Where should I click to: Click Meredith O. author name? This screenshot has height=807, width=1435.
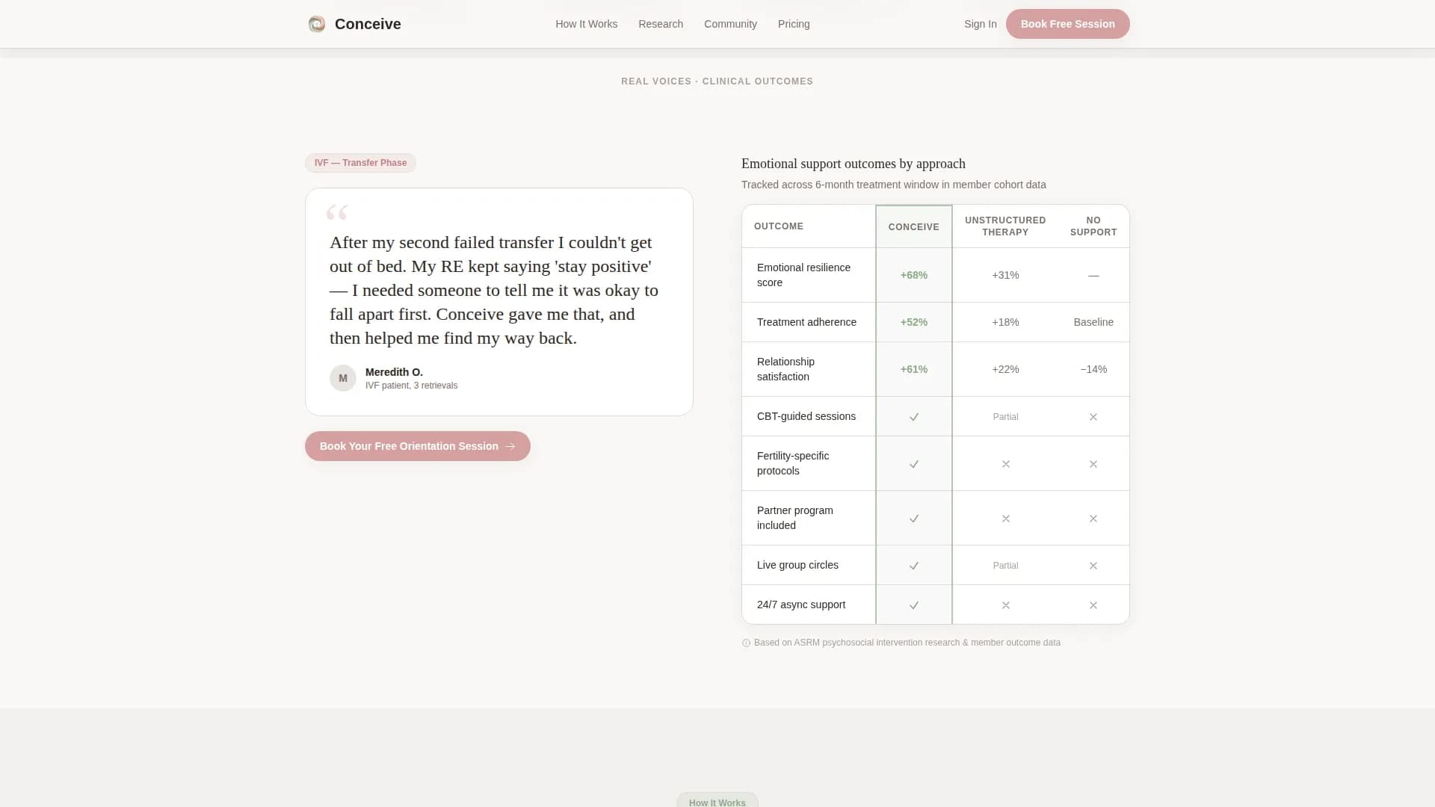(x=394, y=372)
